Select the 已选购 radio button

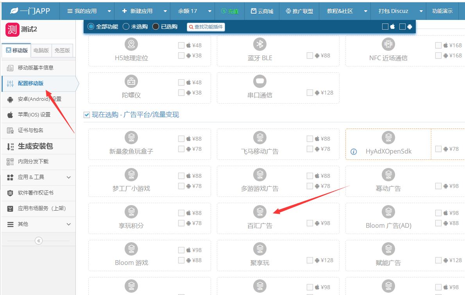pos(156,27)
